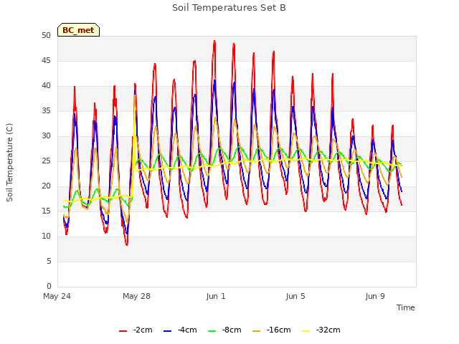Click the Soil Temperature (C) axis title
The image size is (459, 344).
pos(9,163)
